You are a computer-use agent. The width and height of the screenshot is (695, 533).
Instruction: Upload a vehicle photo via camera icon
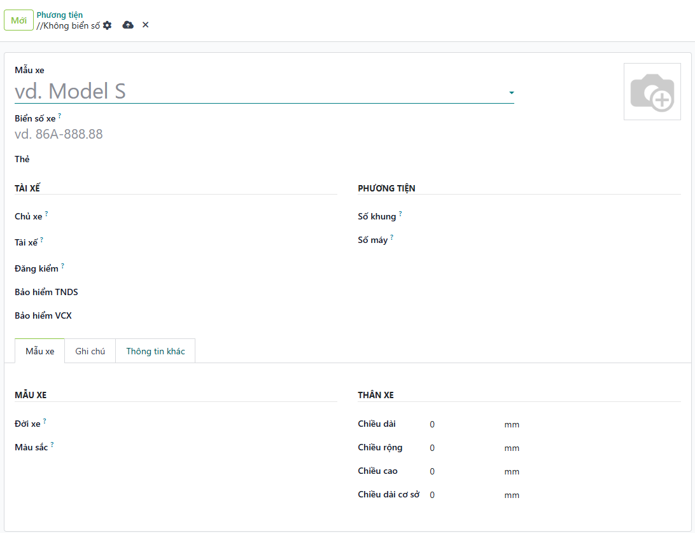tap(652, 92)
